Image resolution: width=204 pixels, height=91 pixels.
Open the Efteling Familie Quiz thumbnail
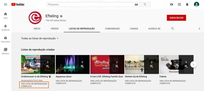pyautogui.click(x=107, y=64)
